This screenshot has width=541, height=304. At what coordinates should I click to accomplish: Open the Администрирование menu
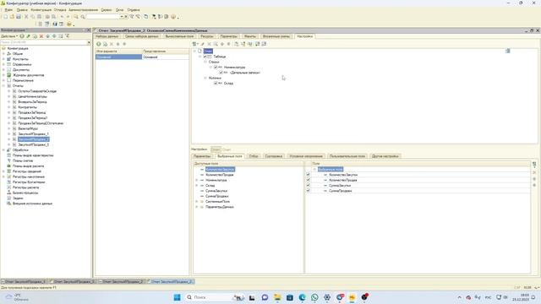(83, 10)
